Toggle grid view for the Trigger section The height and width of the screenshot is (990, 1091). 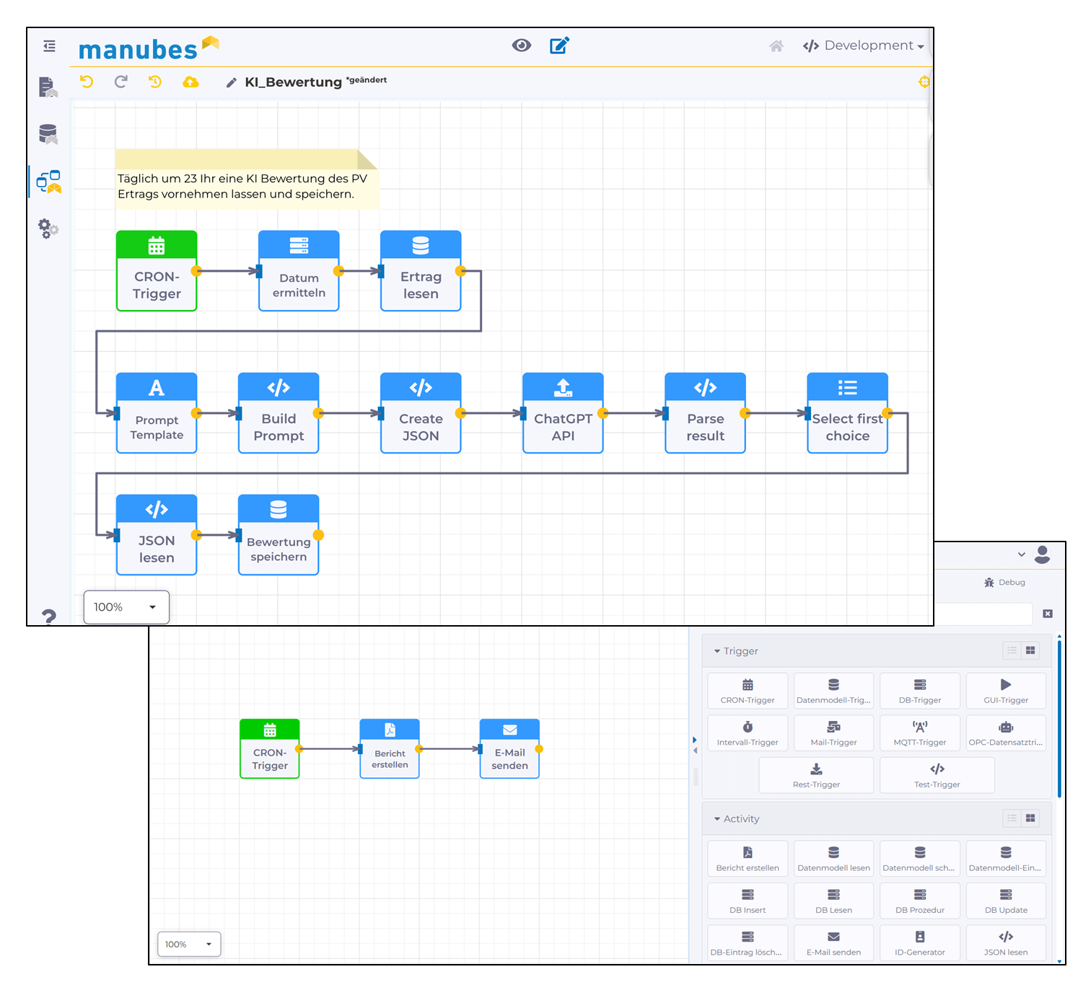coord(1031,650)
